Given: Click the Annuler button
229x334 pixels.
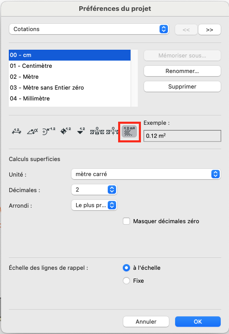Looking at the screenshot, I should [146, 322].
